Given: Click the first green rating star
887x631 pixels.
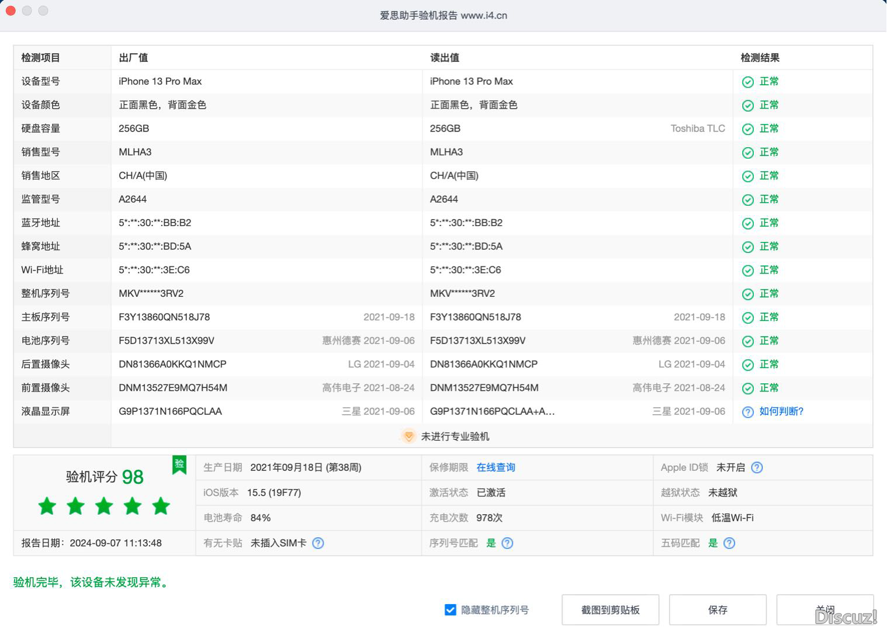Looking at the screenshot, I should click(47, 506).
